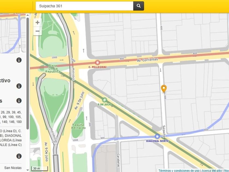Select the C. Pellegrini subway station marker
This screenshot has height=172, width=229.
click(x=97, y=63)
